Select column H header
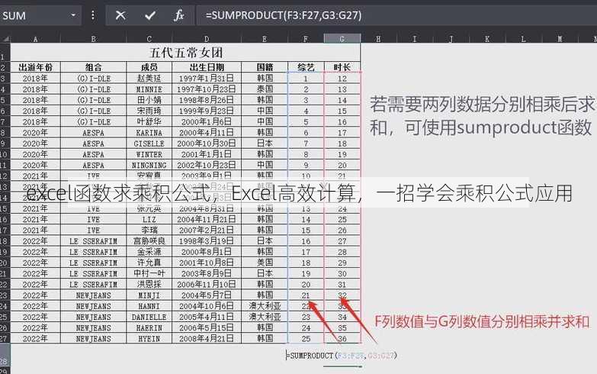Screen dimensions: 597x374 point(378,39)
